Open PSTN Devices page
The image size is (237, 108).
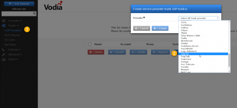[x=12, y=35]
